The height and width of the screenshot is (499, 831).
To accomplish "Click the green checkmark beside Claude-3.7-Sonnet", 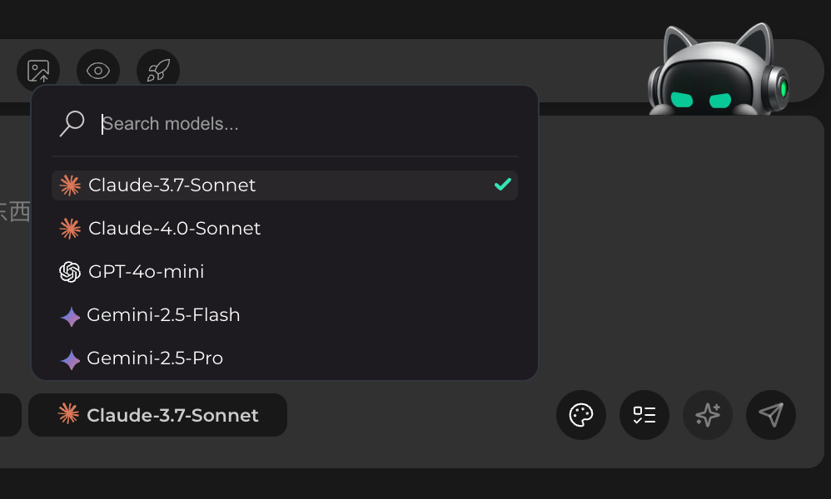I will pyautogui.click(x=502, y=185).
